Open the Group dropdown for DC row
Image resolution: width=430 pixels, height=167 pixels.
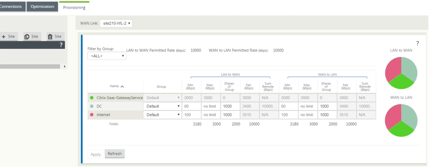(162, 106)
